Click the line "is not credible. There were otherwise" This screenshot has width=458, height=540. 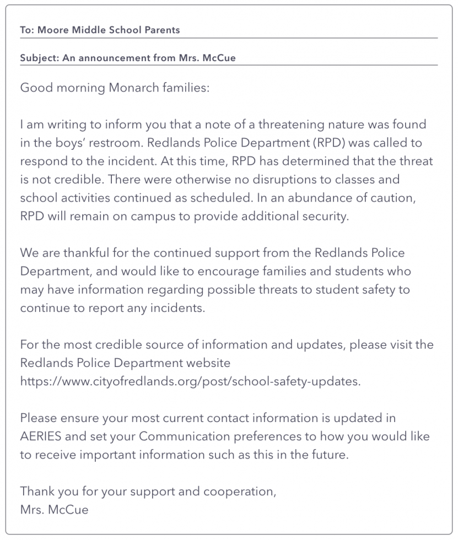click(x=209, y=180)
